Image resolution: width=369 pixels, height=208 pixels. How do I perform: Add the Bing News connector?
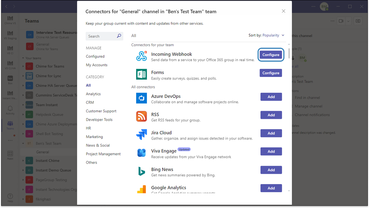point(271,170)
